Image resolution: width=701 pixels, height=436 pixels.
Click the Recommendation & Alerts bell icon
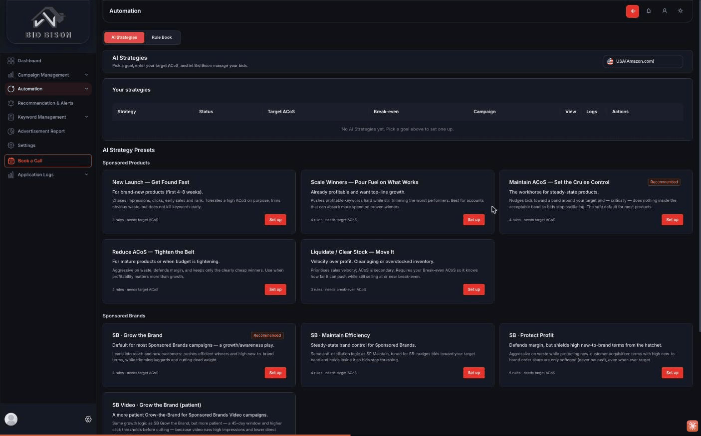(x=11, y=103)
